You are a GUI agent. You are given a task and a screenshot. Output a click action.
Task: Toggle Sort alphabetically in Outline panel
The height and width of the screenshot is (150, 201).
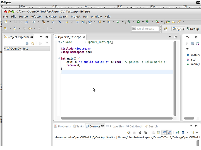(198, 43)
